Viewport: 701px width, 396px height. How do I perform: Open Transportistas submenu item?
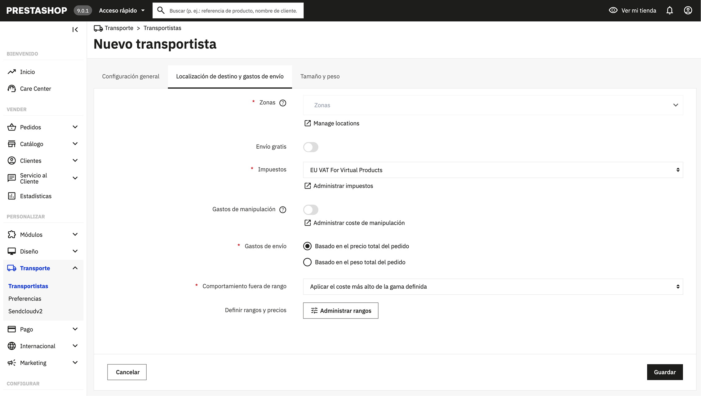(x=28, y=286)
